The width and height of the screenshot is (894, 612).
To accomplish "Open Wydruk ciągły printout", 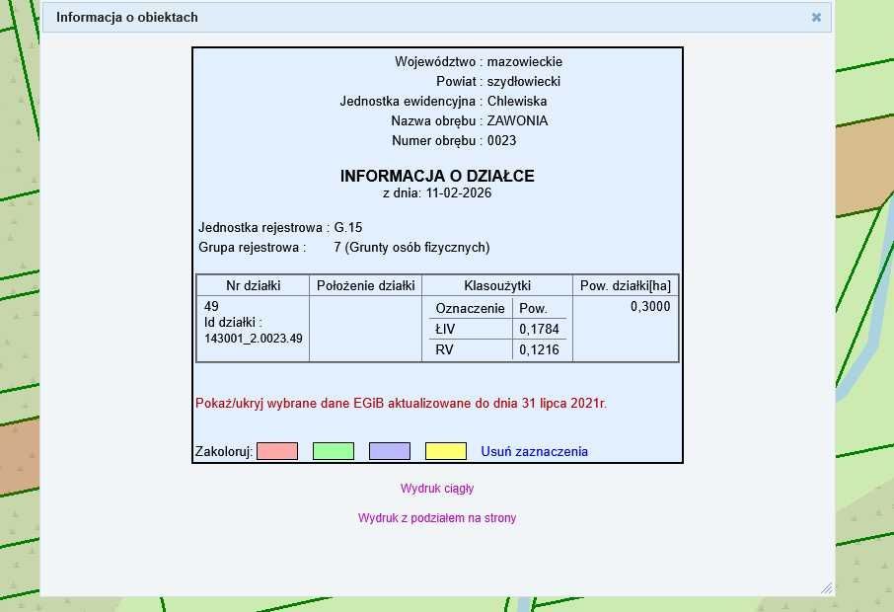I will tap(437, 488).
